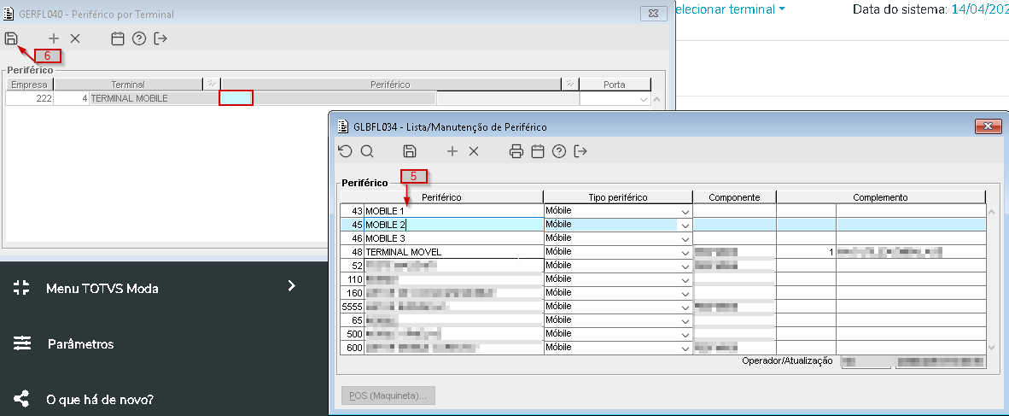Add new peripheral in GLBFL034 toolbar
Image resolution: width=1009 pixels, height=416 pixels.
452,151
